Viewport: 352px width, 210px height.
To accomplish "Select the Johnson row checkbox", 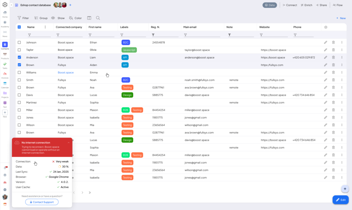I will (x=19, y=43).
